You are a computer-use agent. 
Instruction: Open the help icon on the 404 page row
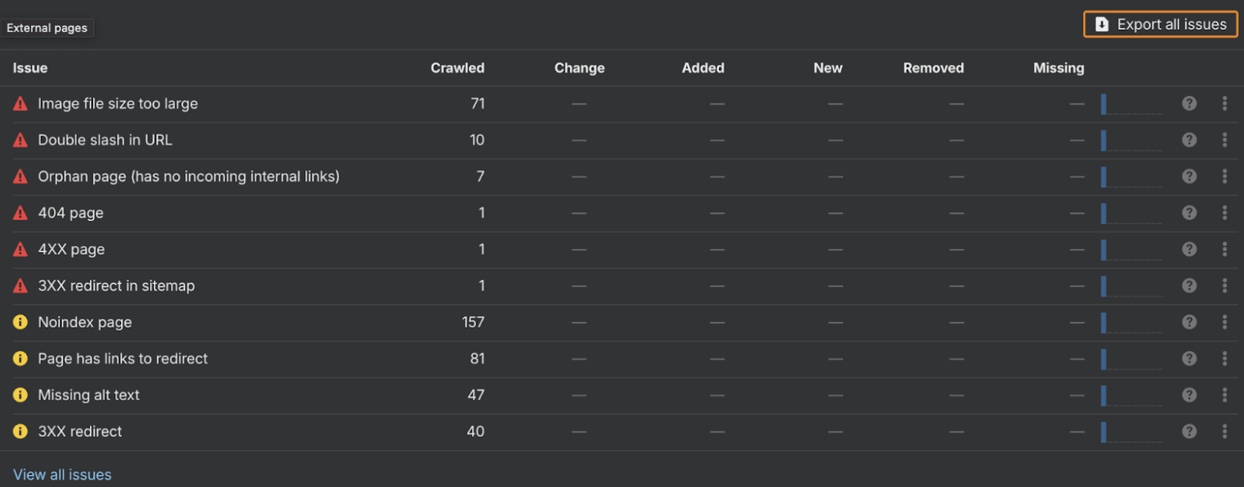point(1189,212)
